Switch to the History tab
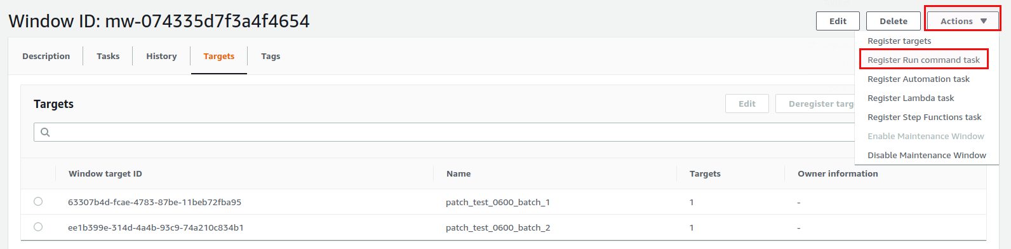This screenshot has width=1011, height=249. (161, 56)
